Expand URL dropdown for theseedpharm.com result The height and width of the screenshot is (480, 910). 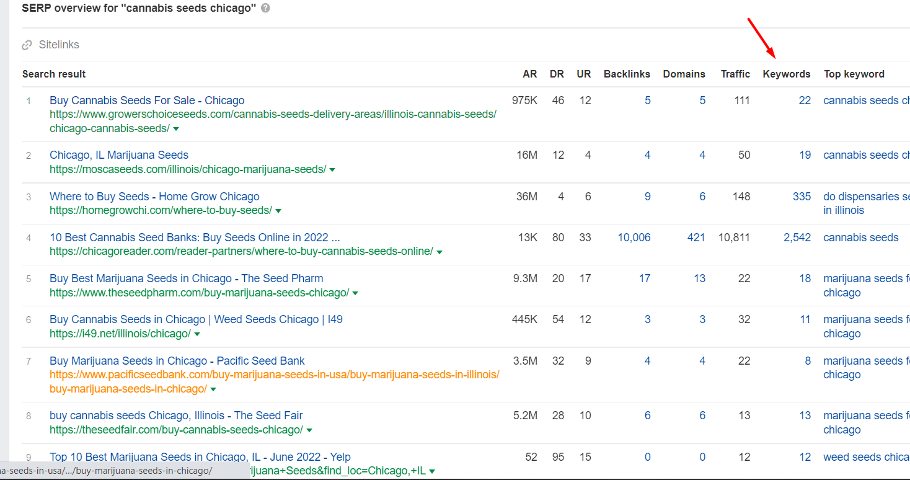355,293
